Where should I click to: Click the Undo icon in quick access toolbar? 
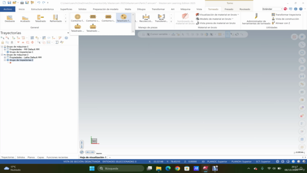click(38, 2)
